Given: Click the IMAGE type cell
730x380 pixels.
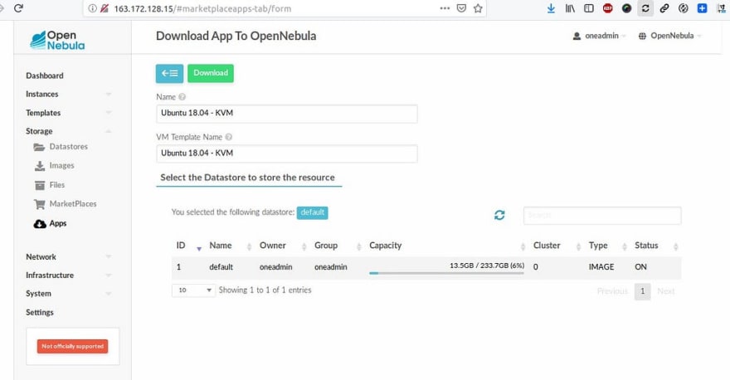Looking at the screenshot, I should [x=601, y=267].
